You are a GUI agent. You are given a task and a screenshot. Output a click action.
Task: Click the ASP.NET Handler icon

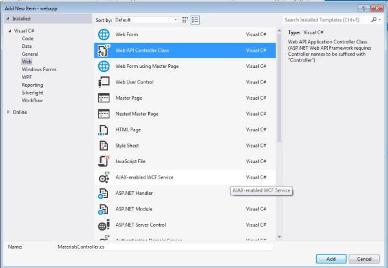click(103, 194)
